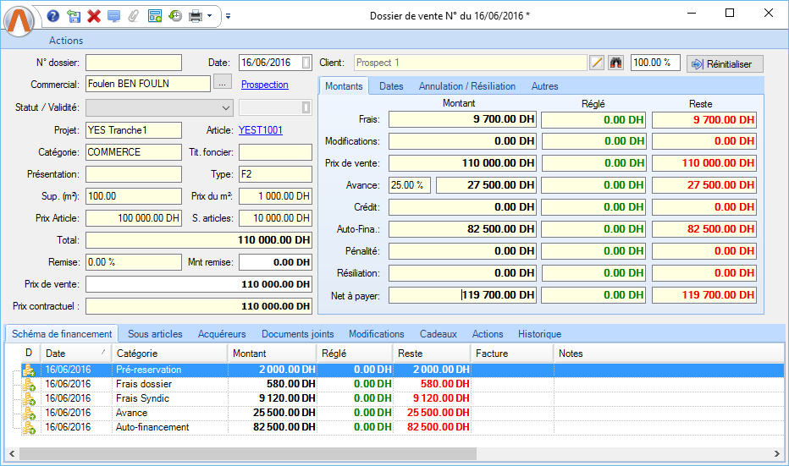Open the Date picker dropdown
The height and width of the screenshot is (466, 789).
point(306,63)
